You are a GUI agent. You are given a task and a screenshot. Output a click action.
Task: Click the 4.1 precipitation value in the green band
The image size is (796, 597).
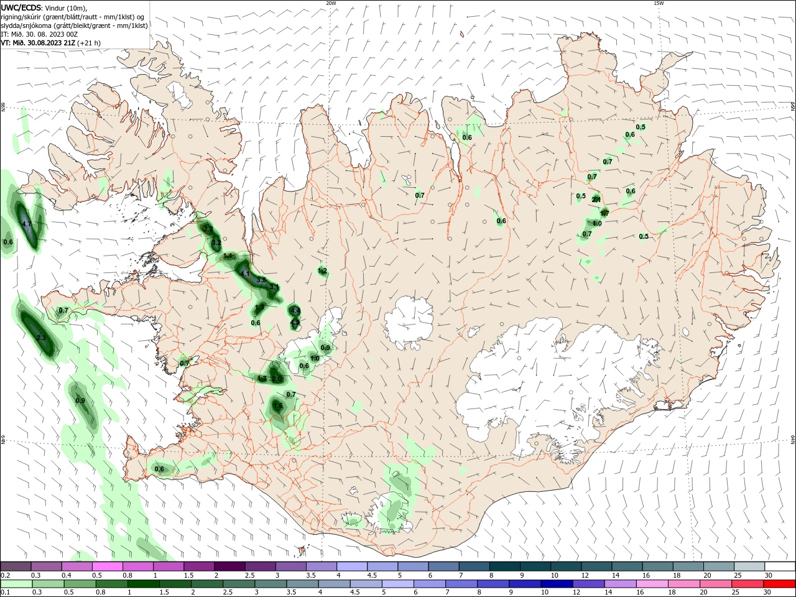pyautogui.click(x=245, y=274)
